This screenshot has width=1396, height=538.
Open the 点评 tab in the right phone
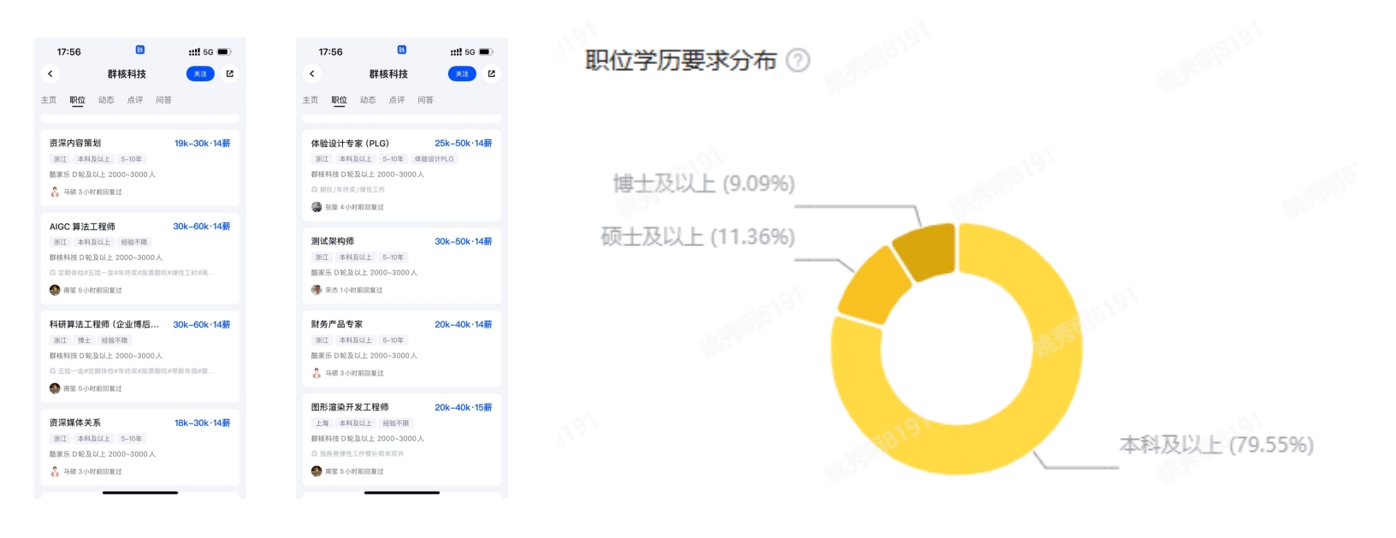397,100
